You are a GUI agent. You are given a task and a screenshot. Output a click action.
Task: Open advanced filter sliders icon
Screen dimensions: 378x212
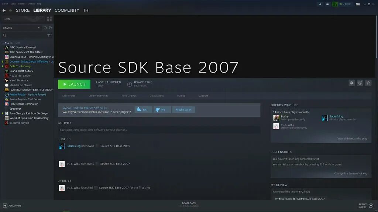[49, 35]
